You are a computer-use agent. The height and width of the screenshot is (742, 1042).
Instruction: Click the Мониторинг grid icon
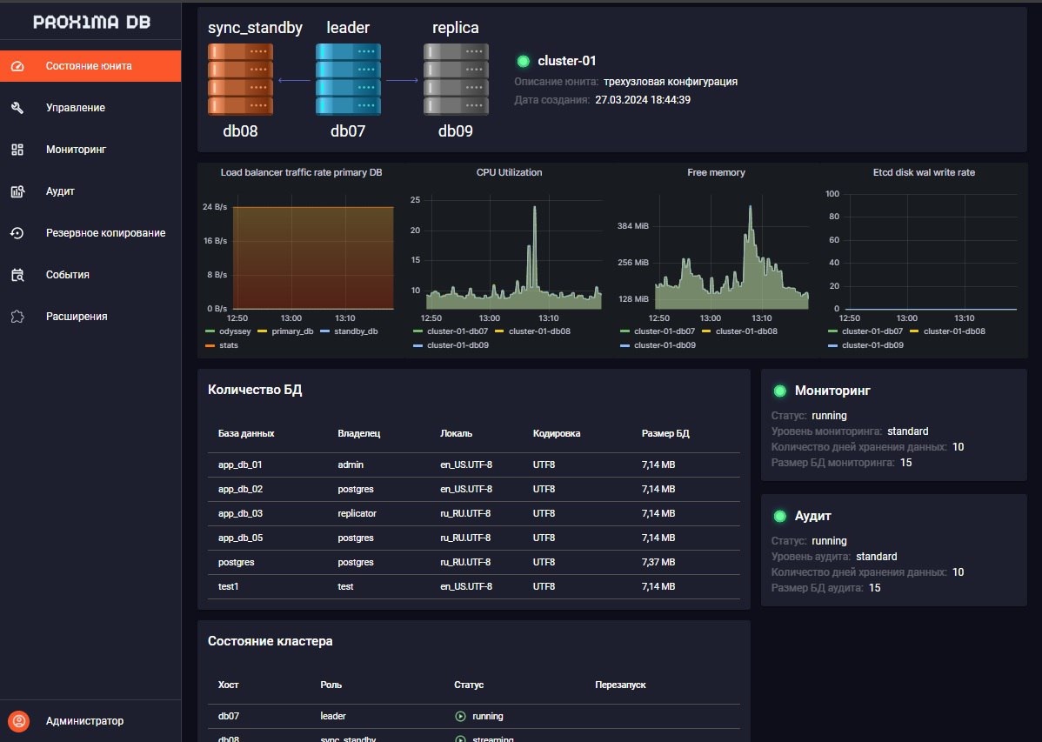click(x=17, y=150)
